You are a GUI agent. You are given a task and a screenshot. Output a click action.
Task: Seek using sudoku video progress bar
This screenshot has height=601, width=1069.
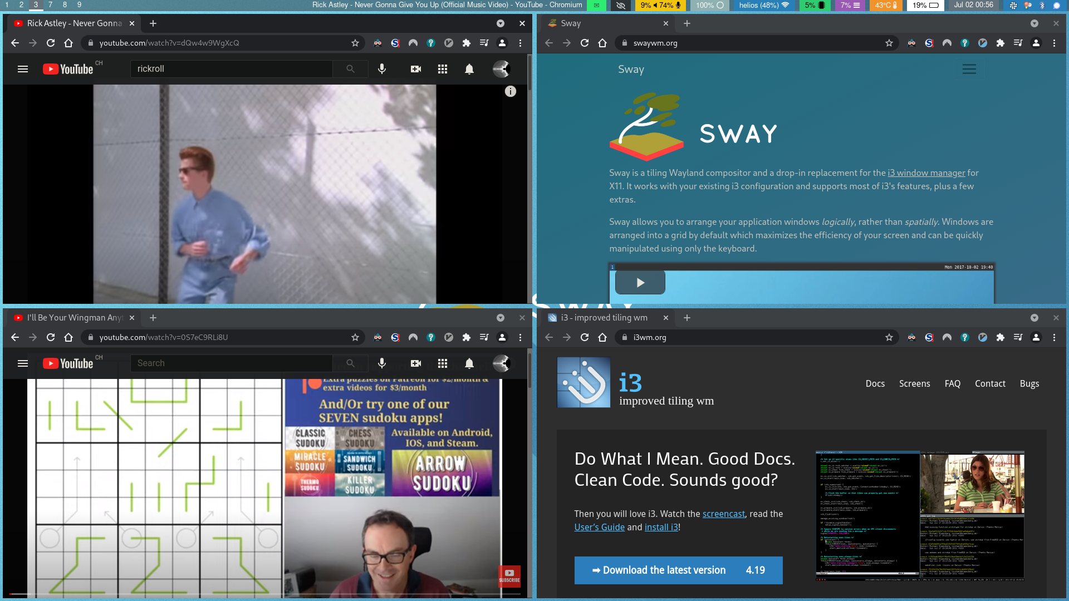click(x=265, y=594)
